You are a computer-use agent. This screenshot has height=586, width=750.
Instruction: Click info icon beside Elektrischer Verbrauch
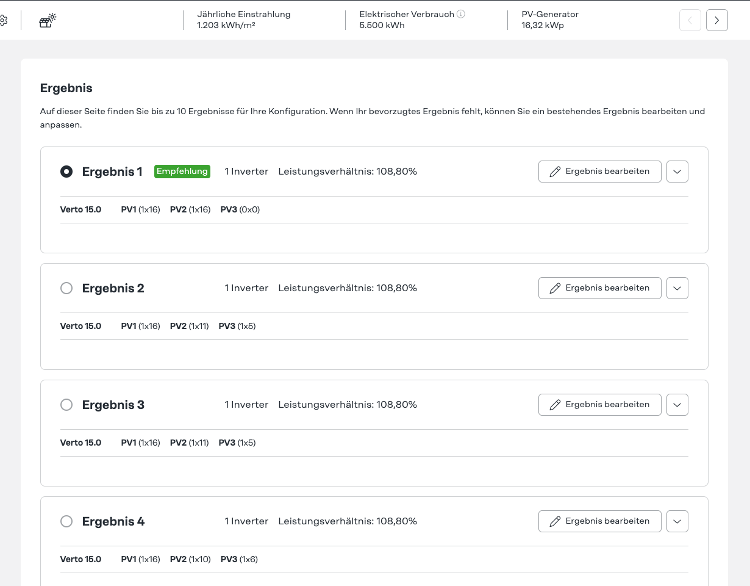[461, 14]
